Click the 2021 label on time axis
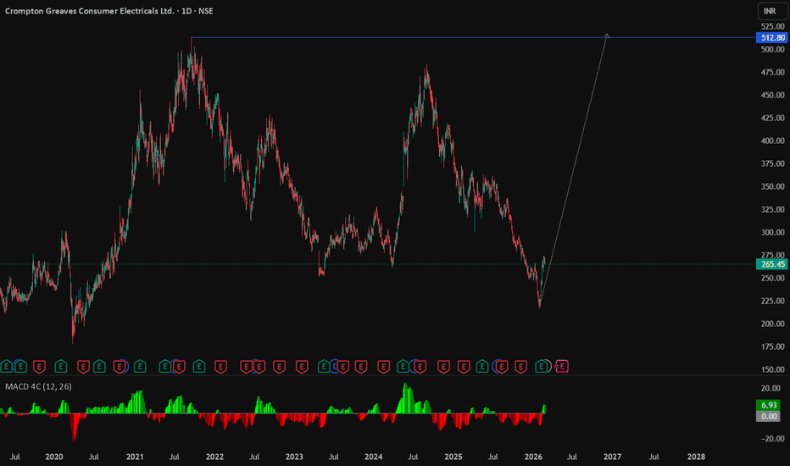The width and height of the screenshot is (790, 466). (135, 457)
